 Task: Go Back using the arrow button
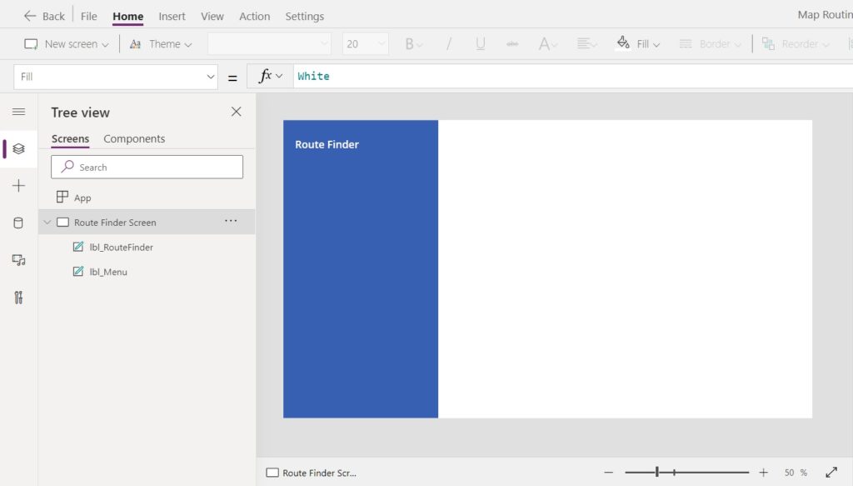[x=43, y=17]
